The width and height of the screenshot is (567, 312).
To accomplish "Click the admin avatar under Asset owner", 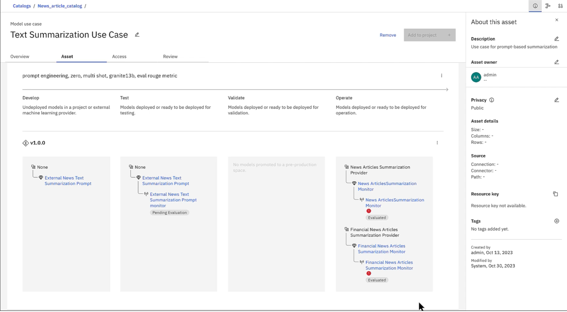I will [x=476, y=77].
